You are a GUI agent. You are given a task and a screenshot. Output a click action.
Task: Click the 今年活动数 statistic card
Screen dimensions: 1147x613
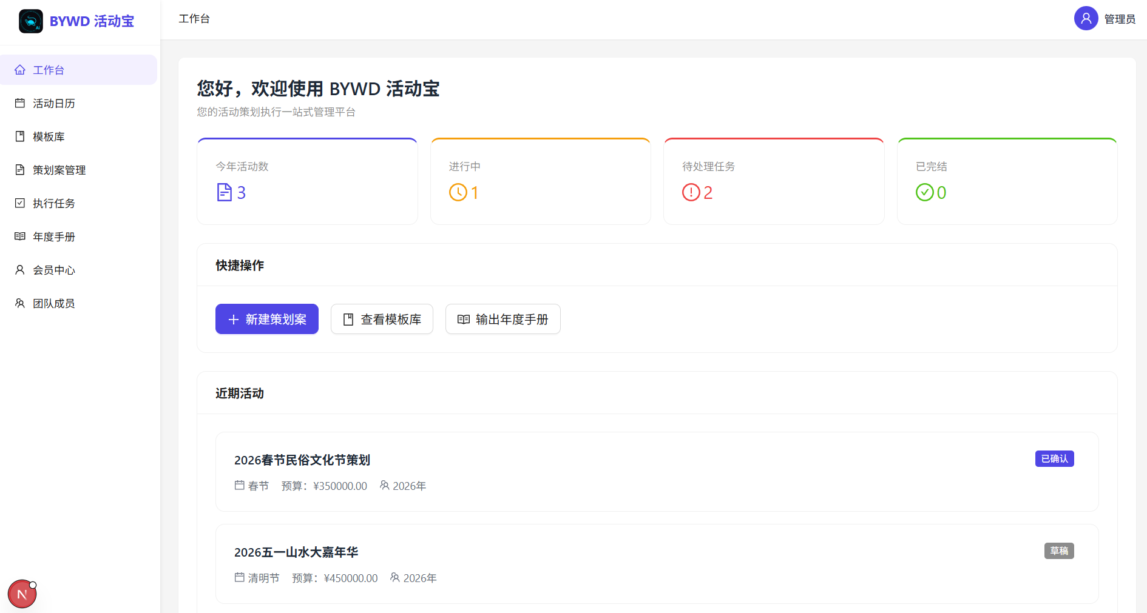pyautogui.click(x=307, y=181)
